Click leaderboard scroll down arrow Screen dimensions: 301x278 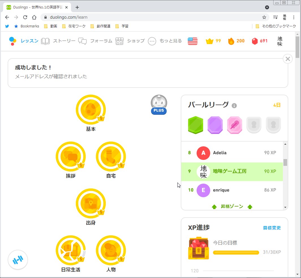[285, 207]
